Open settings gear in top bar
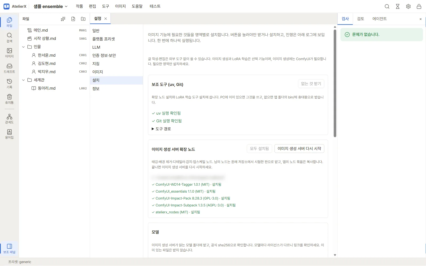Image resolution: width=426 pixels, height=266 pixels. pyautogui.click(x=408, y=6)
